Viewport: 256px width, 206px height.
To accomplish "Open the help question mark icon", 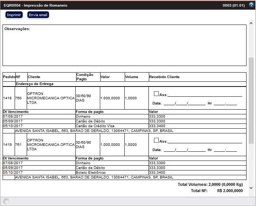I will pos(251,5).
